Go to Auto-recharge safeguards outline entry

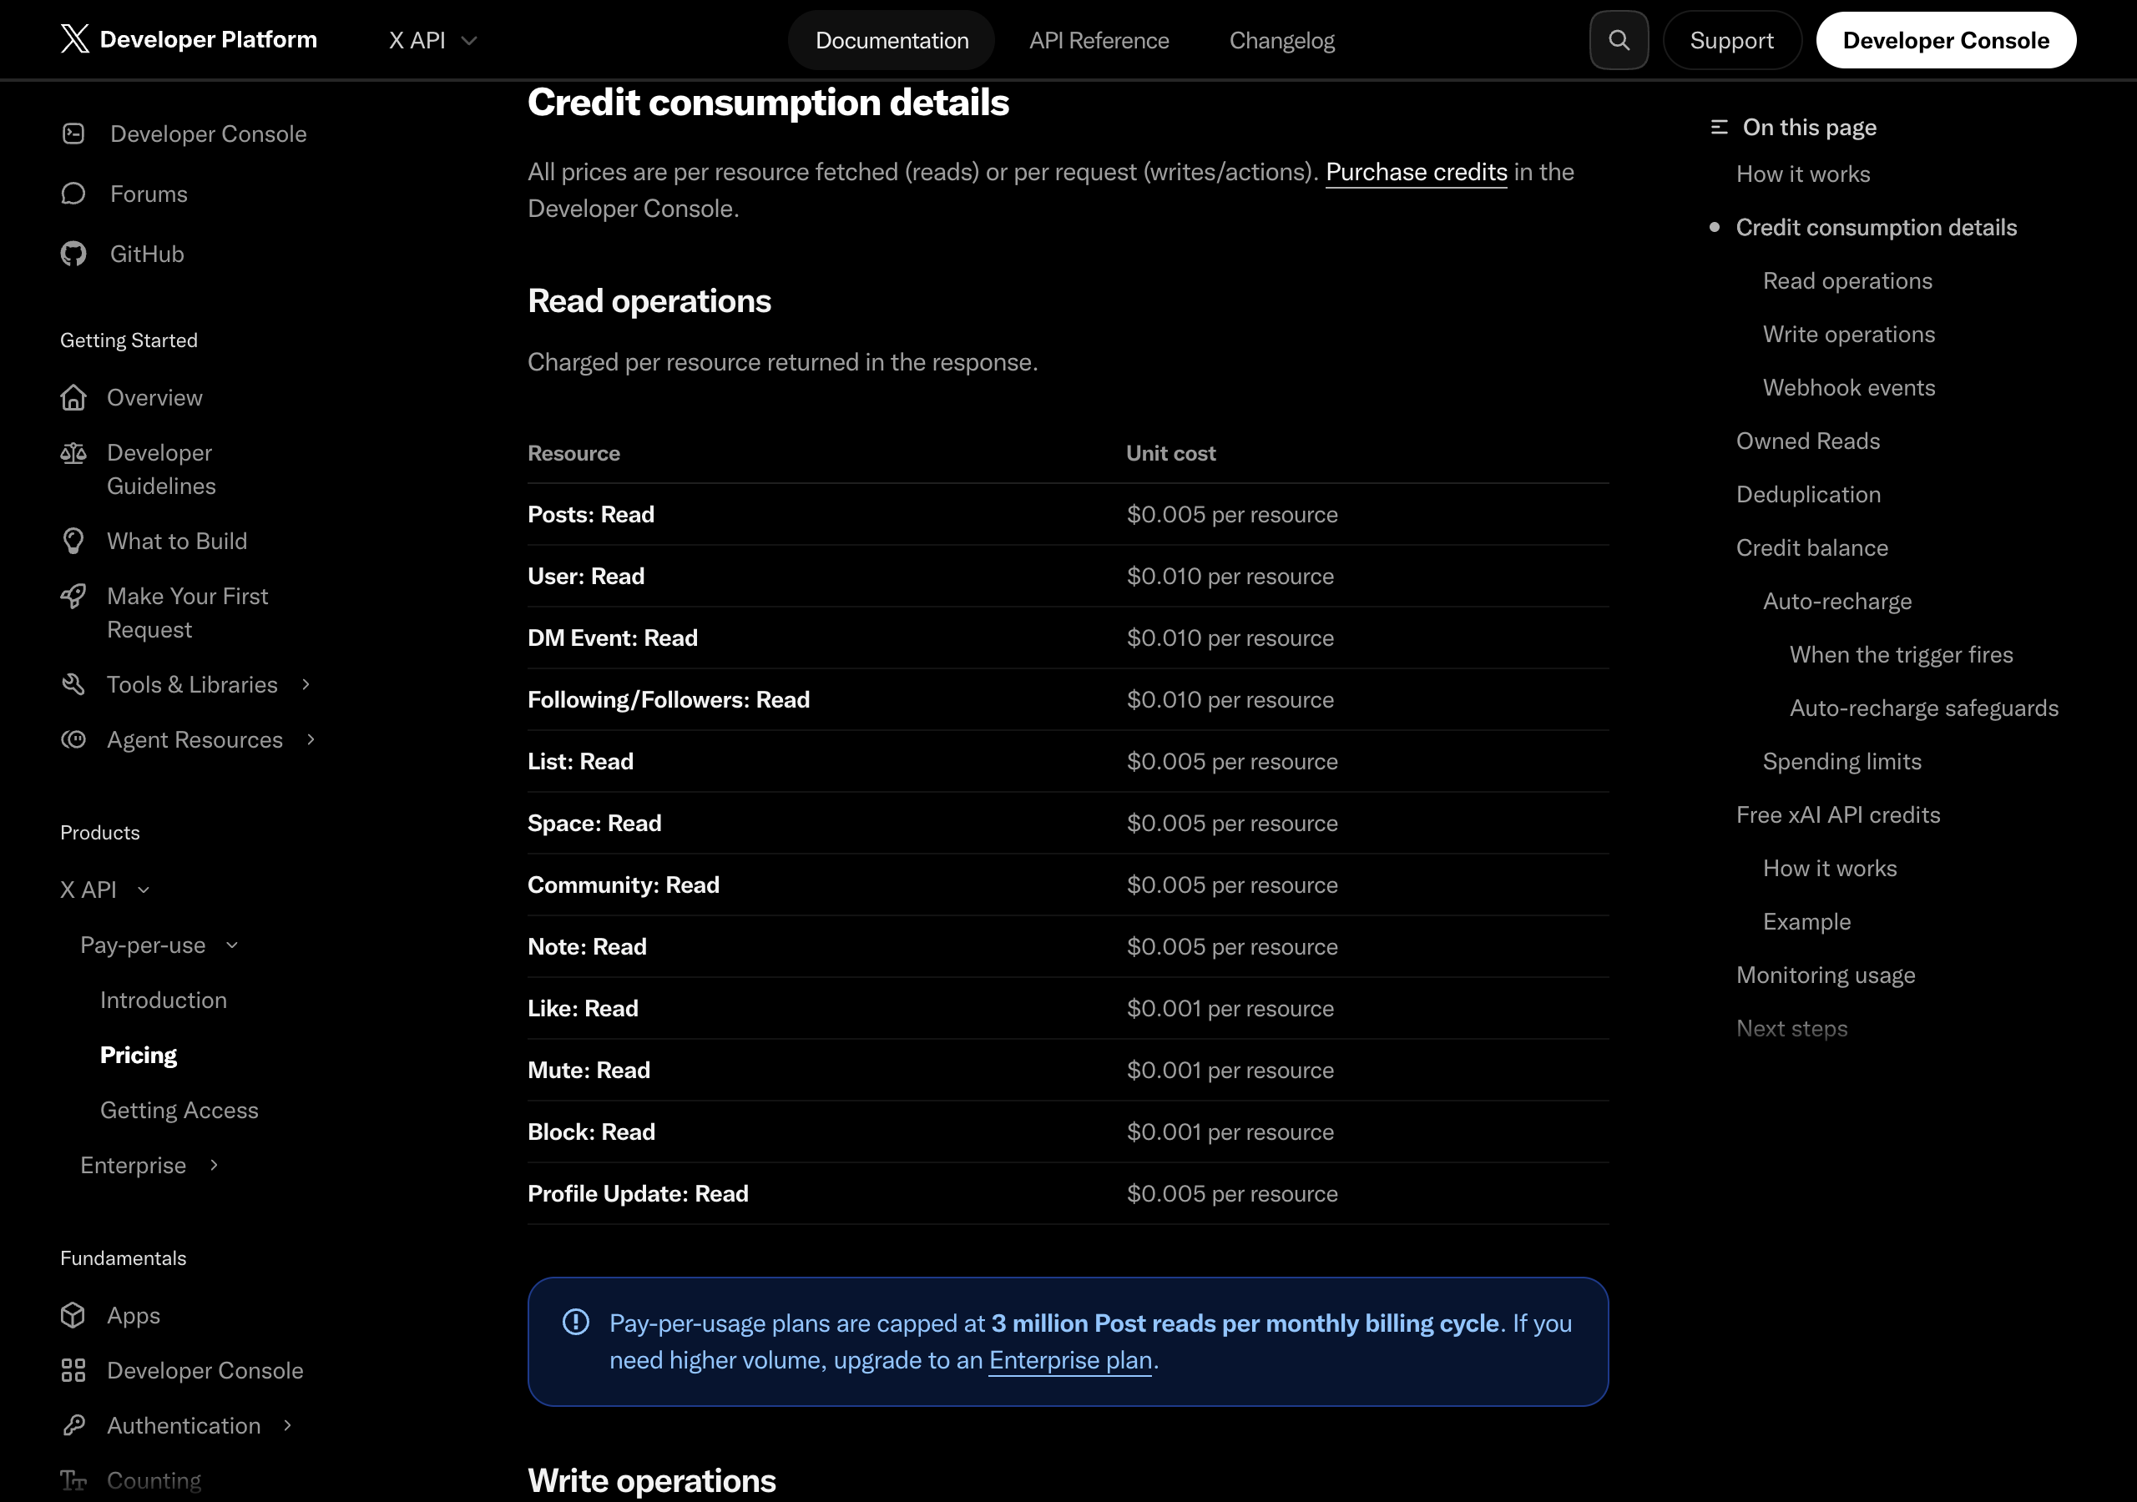click(x=1924, y=708)
